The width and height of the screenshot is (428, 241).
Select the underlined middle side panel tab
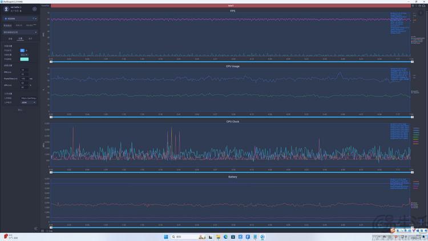coord(20,39)
